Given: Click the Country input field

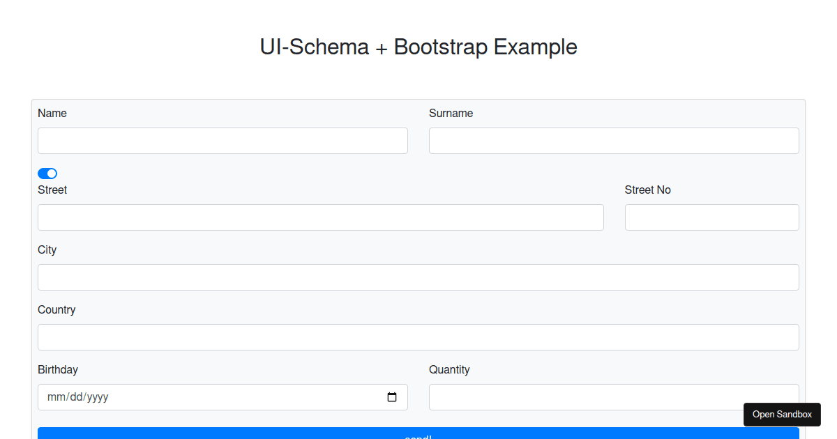Looking at the screenshot, I should (x=418, y=337).
